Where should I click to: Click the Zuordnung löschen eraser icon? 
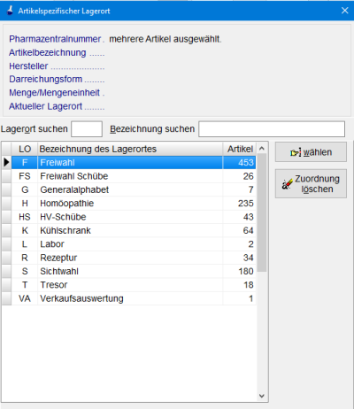pyautogui.click(x=287, y=184)
